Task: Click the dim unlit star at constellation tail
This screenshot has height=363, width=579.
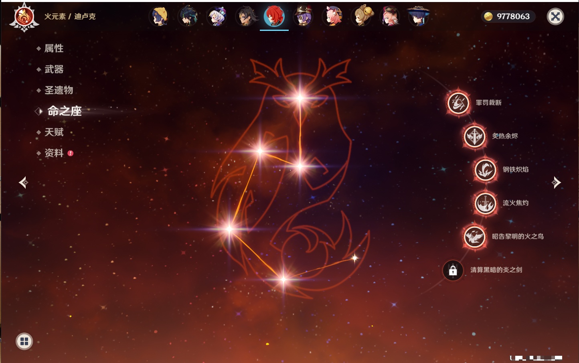Action: [354, 258]
